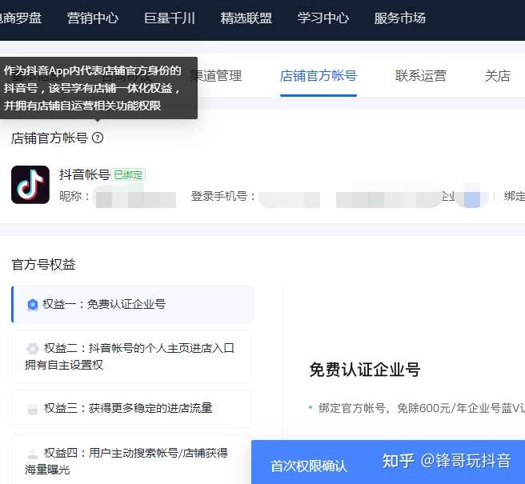The image size is (525, 484).
Task: Open 服务市场 menu item
Action: coord(400,18)
